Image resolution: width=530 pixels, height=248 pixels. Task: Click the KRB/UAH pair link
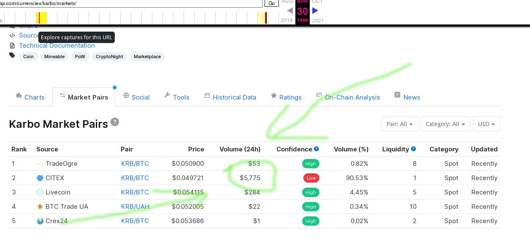(x=135, y=207)
